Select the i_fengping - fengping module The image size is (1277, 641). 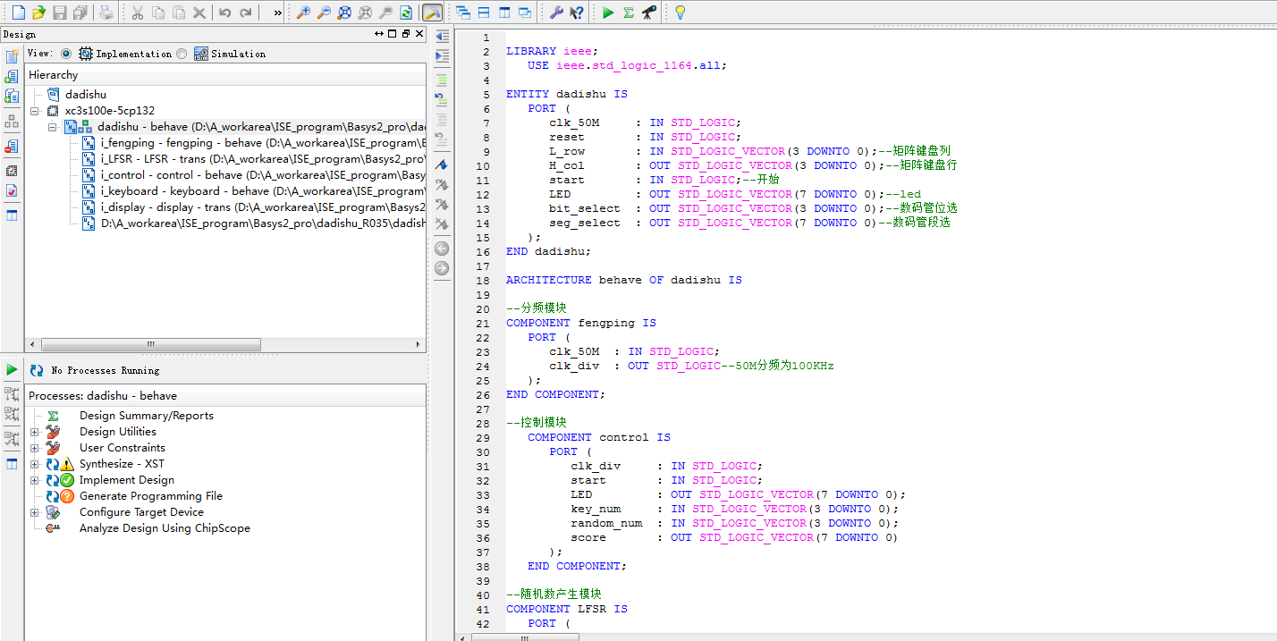tap(253, 143)
